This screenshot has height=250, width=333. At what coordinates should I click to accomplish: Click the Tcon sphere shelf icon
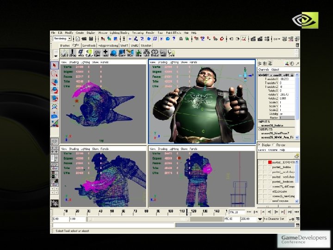pyautogui.click(x=114, y=53)
